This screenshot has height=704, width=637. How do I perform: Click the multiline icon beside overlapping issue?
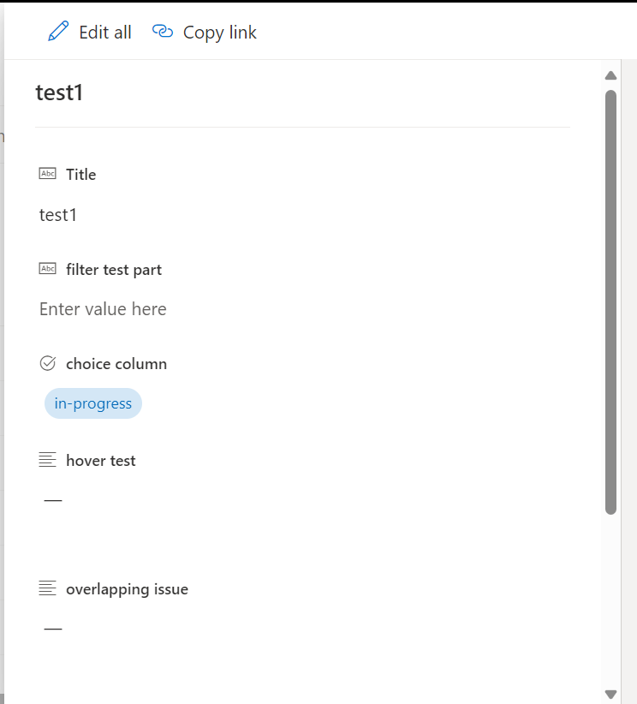click(x=48, y=588)
